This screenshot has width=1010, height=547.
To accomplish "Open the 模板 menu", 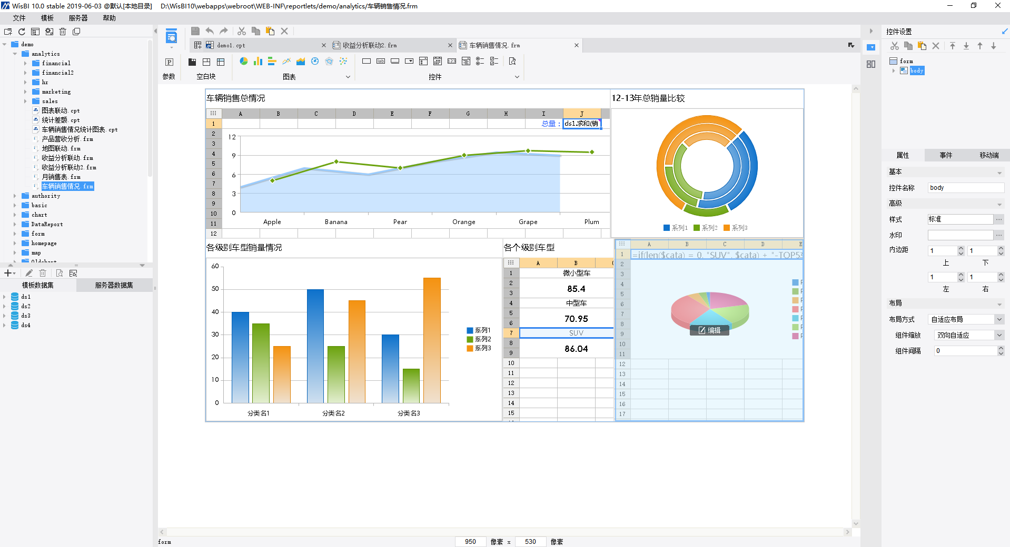I will 47,18.
